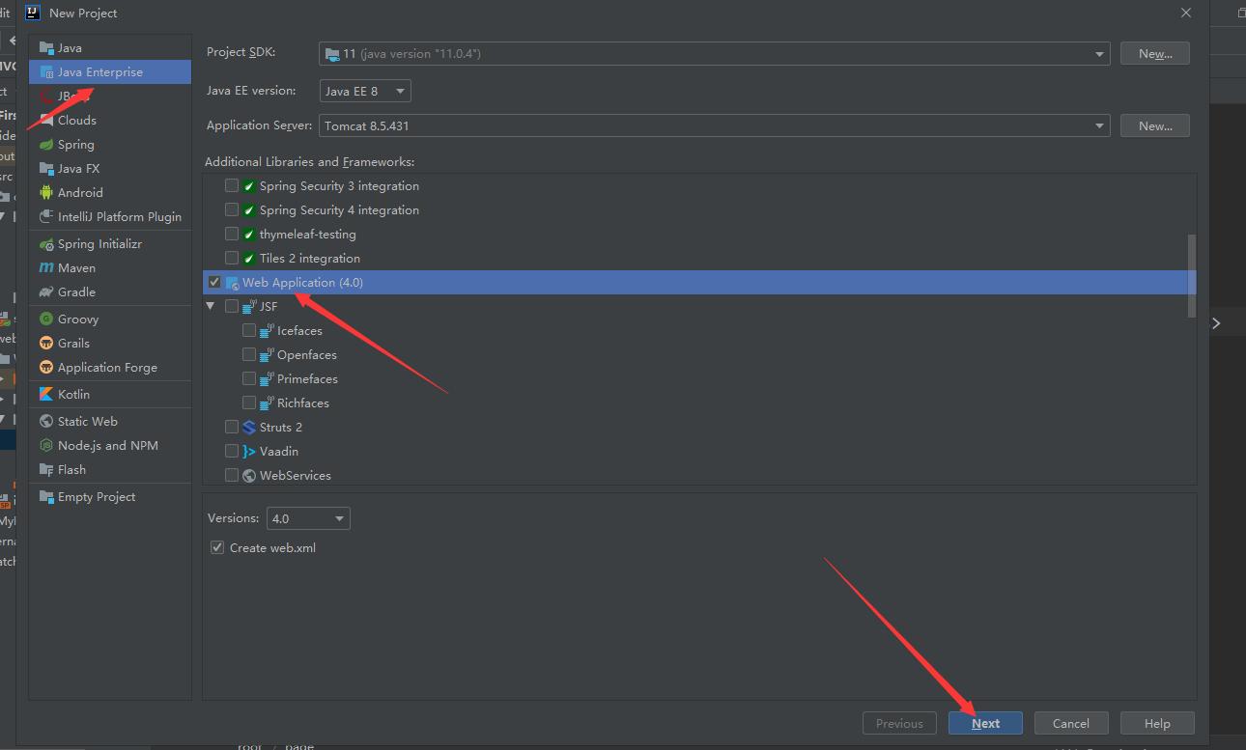The image size is (1246, 750).
Task: Select the Java project type
Action: pyautogui.click(x=109, y=47)
